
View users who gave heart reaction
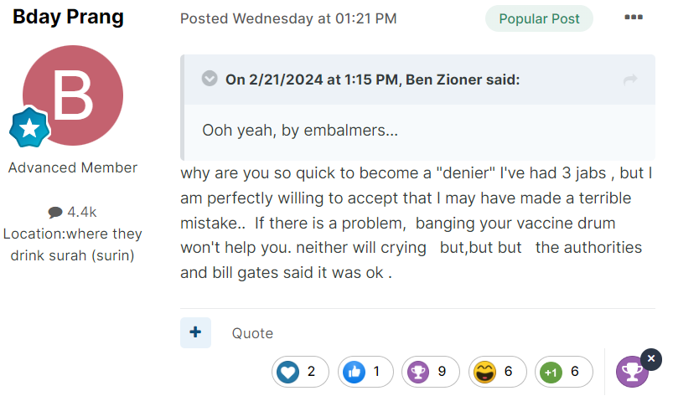[x=300, y=372]
